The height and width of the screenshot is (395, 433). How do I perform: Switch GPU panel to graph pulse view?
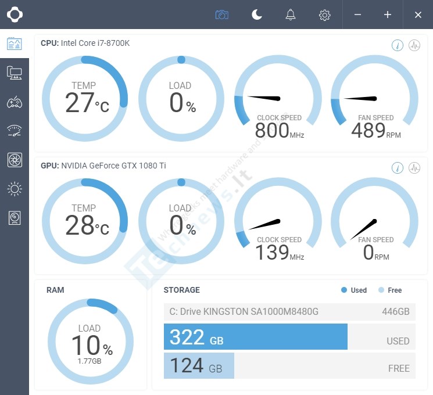(414, 168)
